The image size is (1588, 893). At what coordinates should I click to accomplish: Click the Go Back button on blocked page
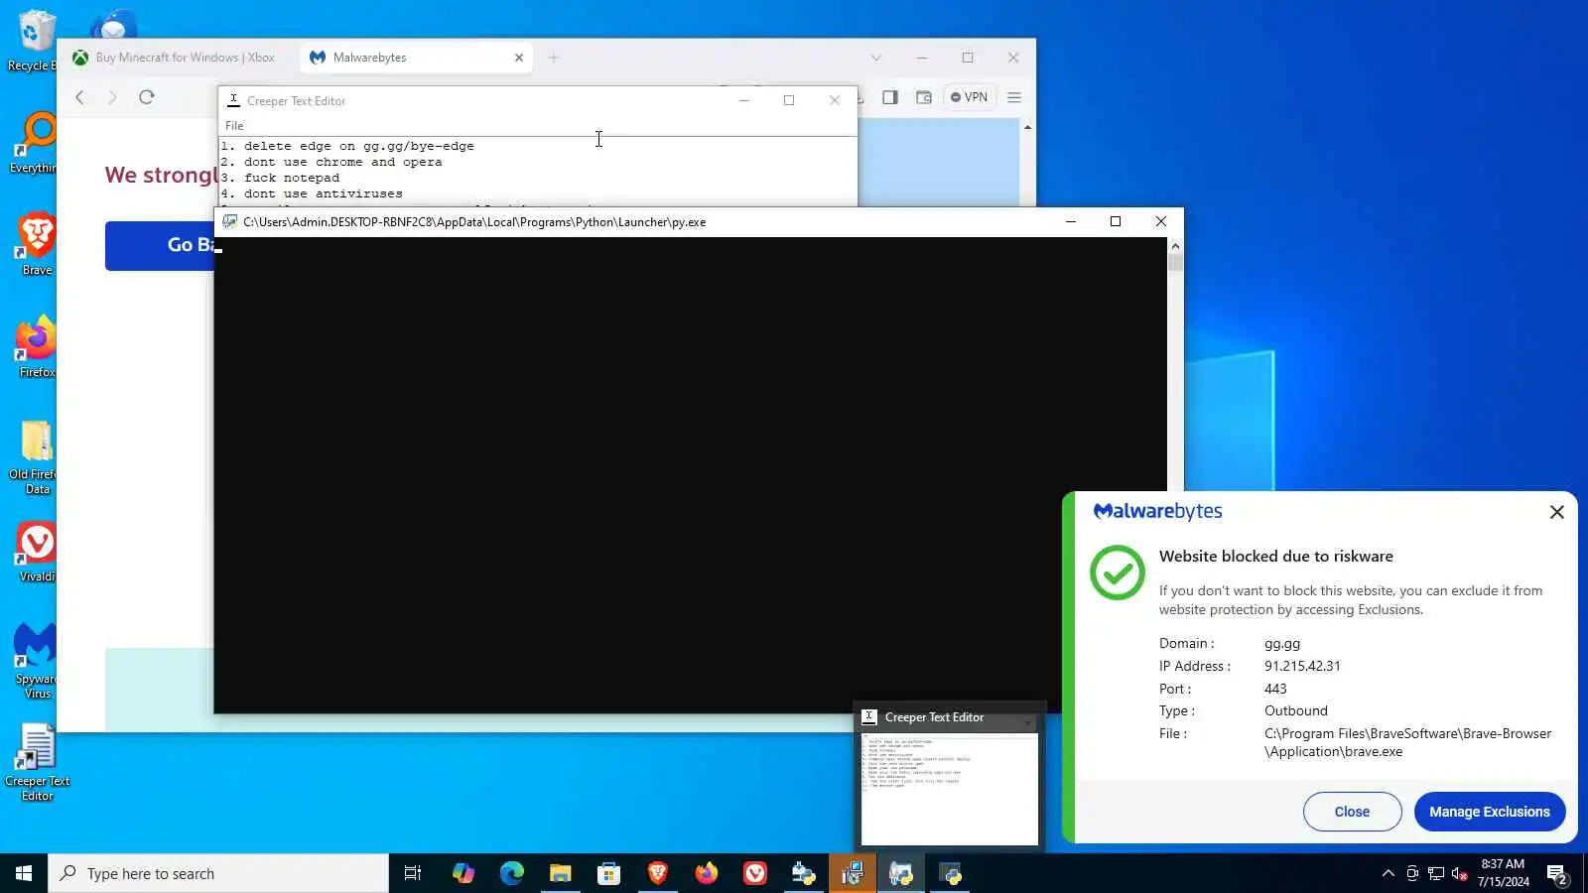(160, 245)
